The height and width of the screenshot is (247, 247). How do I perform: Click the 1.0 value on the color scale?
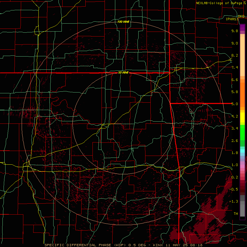coord(235,165)
